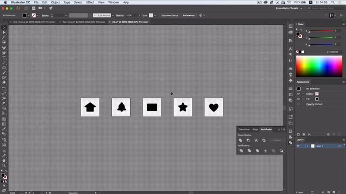Click Preferences button
The width and height of the screenshot is (346, 194).
click(189, 16)
